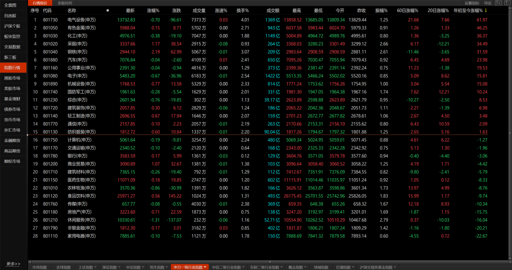Open 期权市场 in the sidebar
The image size is (512, 270).
point(13,162)
